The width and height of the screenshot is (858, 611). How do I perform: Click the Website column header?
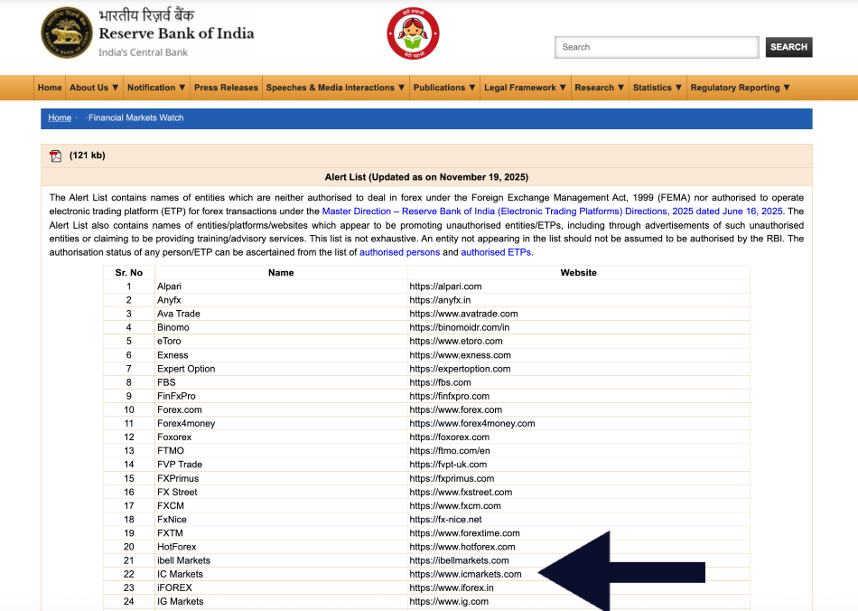click(578, 273)
